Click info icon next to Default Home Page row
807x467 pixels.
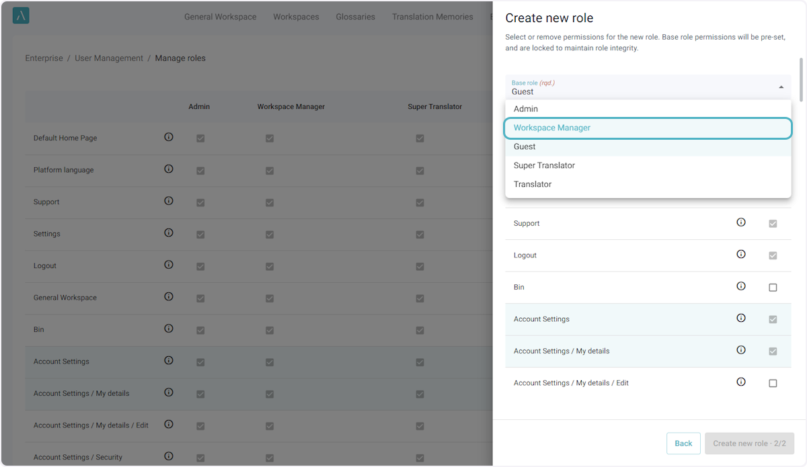tap(169, 137)
